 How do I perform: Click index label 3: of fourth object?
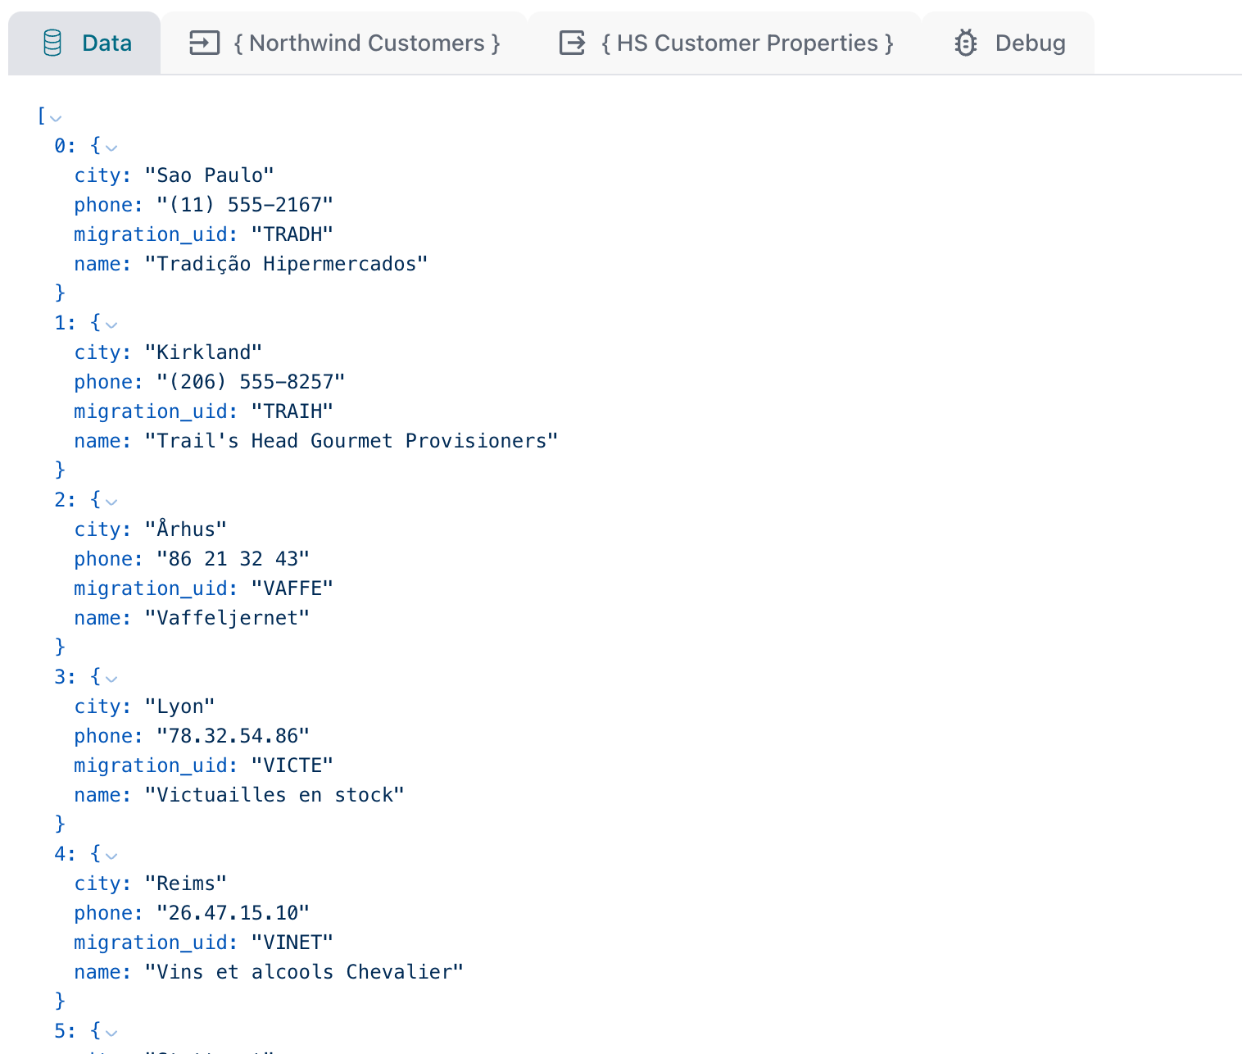[x=66, y=677]
